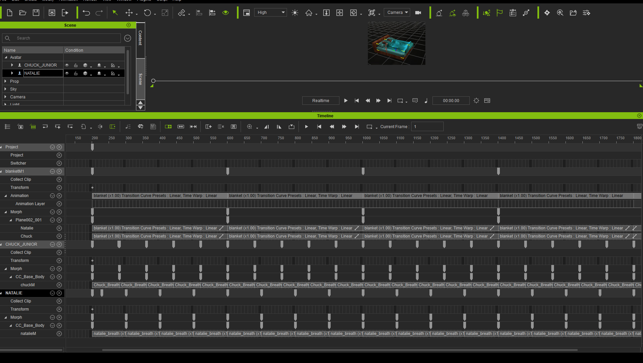Open the Camera selection dropdown
Image resolution: width=643 pixels, height=363 pixels.
click(397, 13)
